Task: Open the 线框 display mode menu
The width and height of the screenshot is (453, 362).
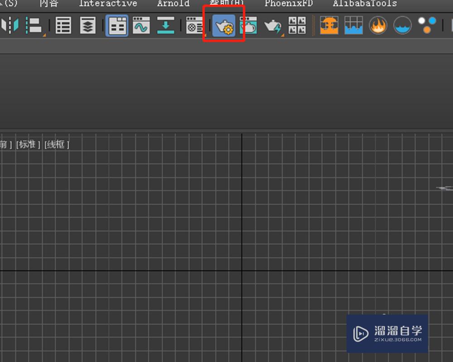Action: pos(55,144)
